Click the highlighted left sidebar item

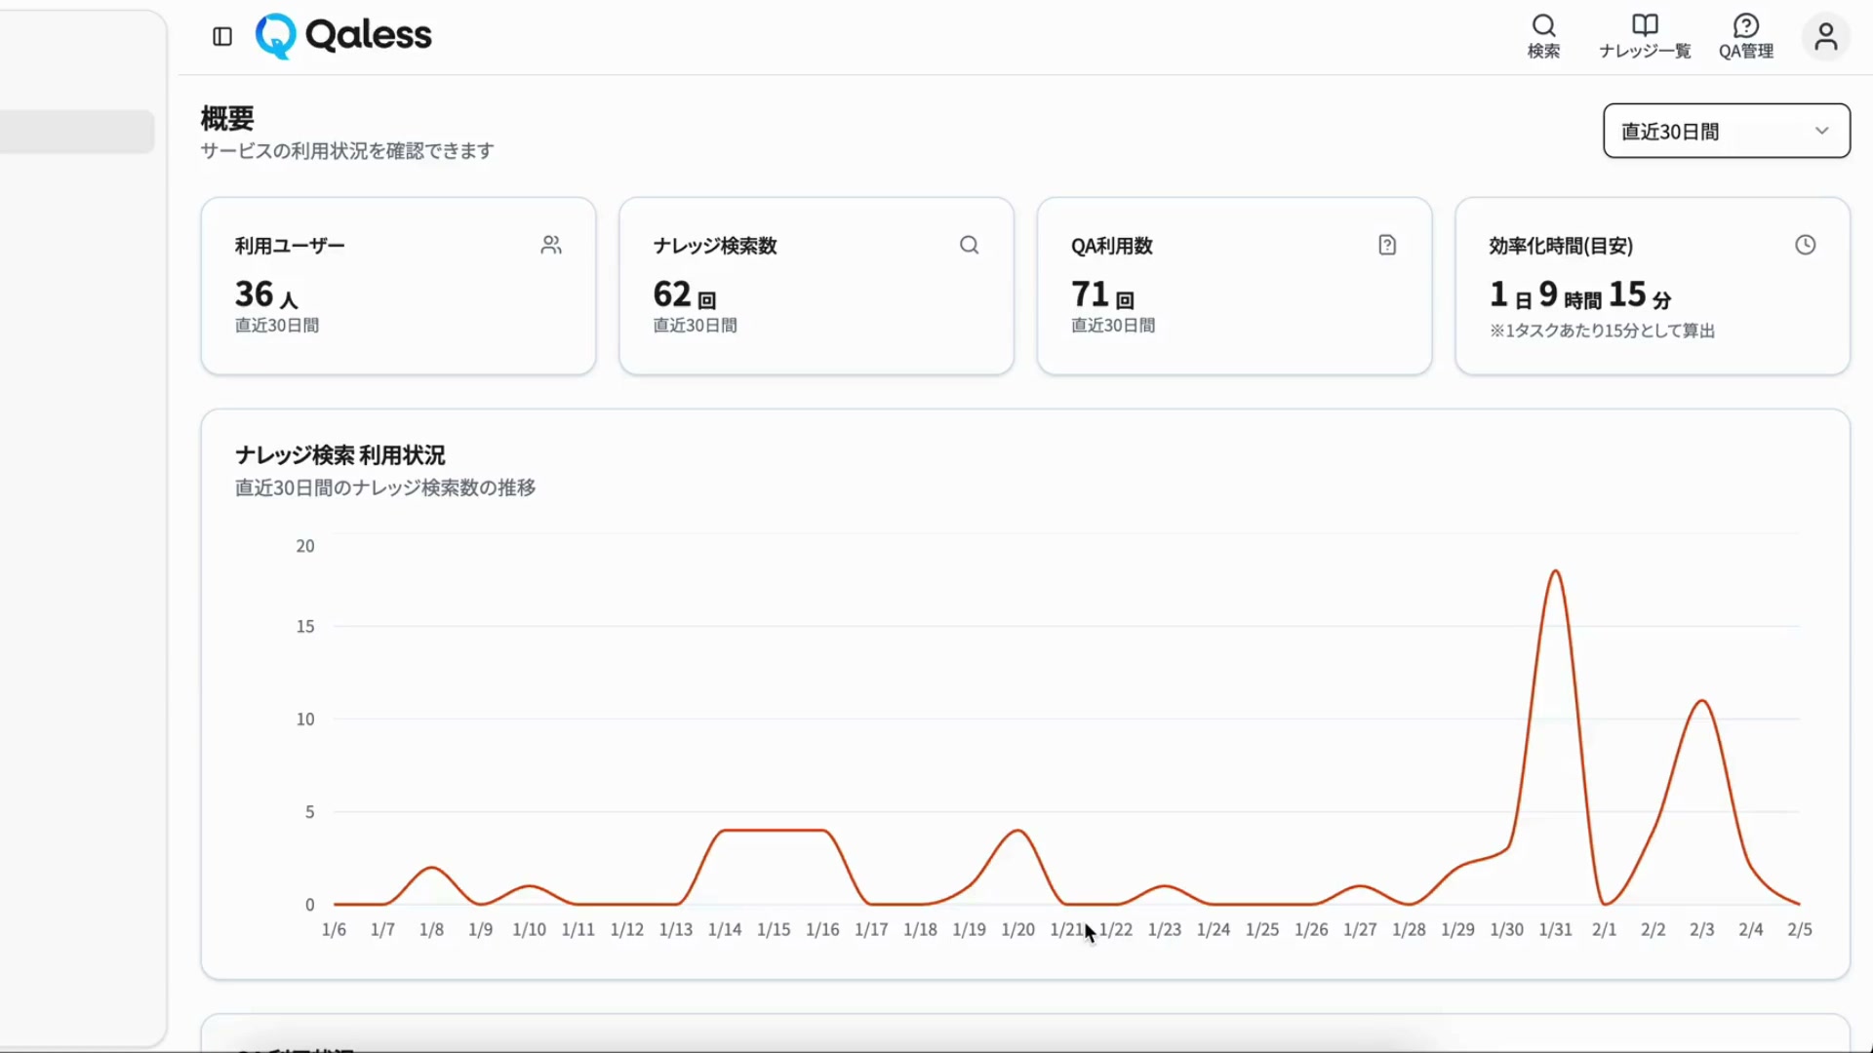76,132
